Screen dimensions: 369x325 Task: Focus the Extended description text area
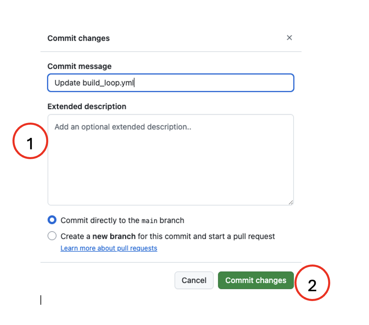tap(170, 159)
